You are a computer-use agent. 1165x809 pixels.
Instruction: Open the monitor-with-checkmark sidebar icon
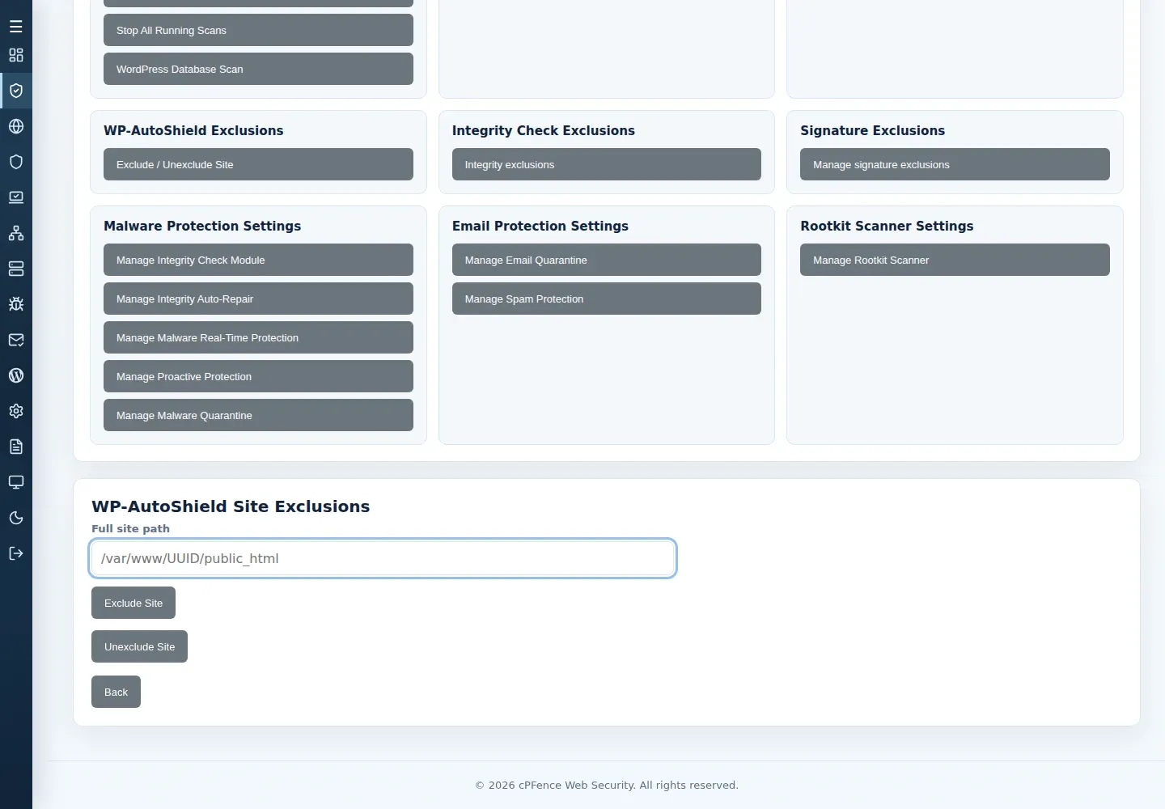tap(16, 197)
